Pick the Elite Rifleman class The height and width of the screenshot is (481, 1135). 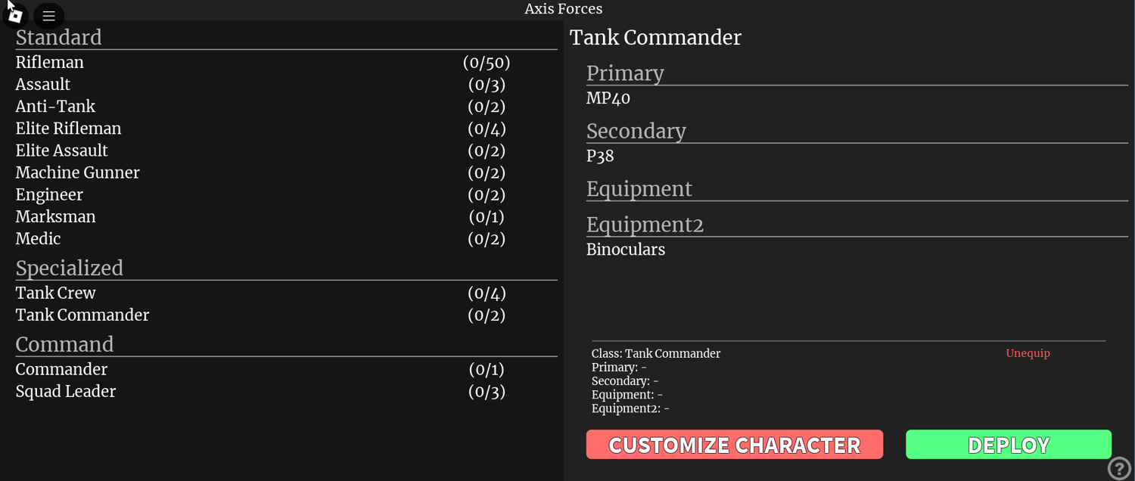click(x=286, y=129)
